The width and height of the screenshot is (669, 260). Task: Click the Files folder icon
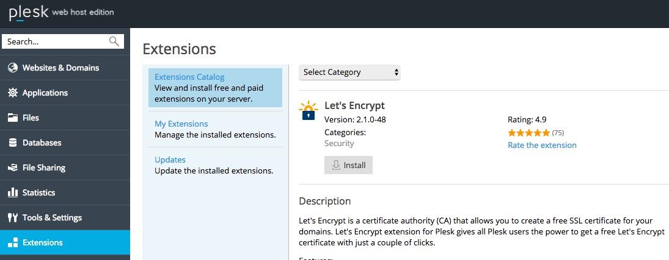coord(13,118)
